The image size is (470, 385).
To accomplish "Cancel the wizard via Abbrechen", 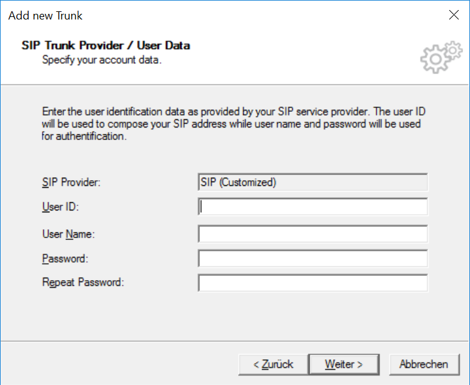I will (x=424, y=364).
